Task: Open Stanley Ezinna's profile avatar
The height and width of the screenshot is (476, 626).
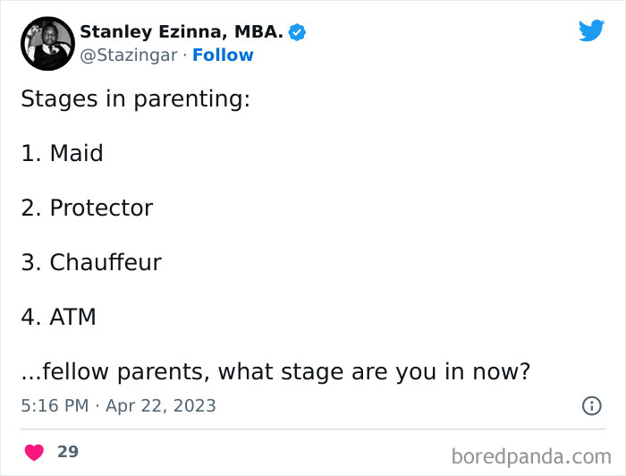Action: coord(47,43)
